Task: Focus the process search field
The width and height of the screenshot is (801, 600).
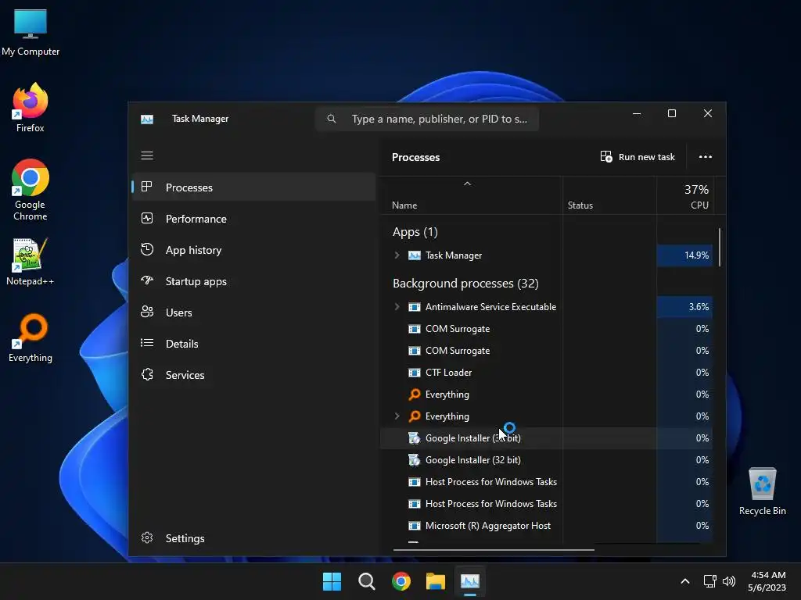Action: click(427, 119)
